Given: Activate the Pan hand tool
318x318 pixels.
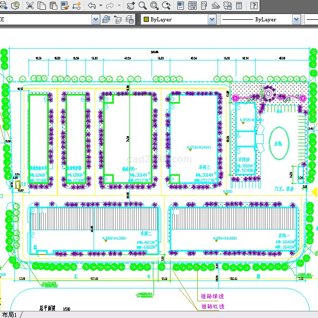Looking at the screenshot, I should coord(131,6).
